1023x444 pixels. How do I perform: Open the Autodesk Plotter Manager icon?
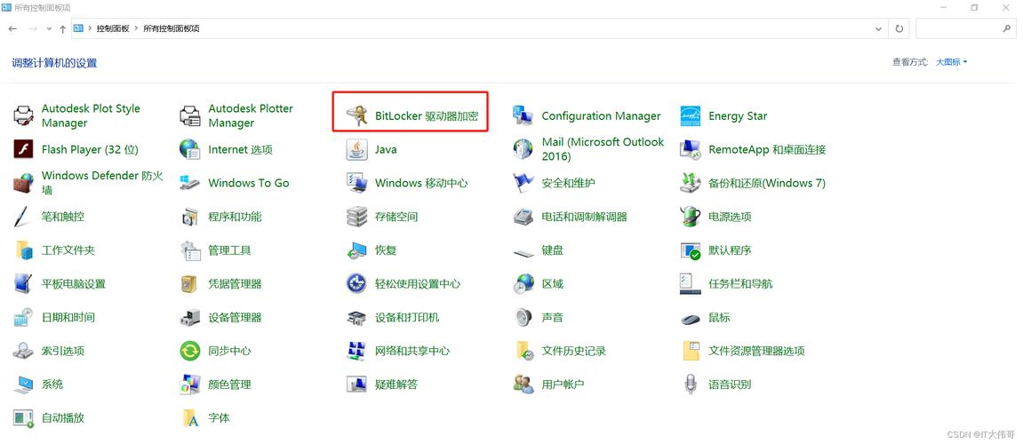tap(190, 116)
